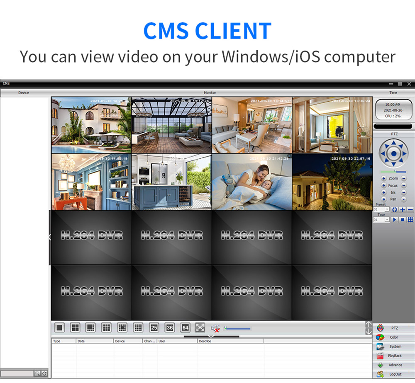This screenshot has height=383, width=415.
Task: Switch to single-camera view layout
Action: pos(60,327)
